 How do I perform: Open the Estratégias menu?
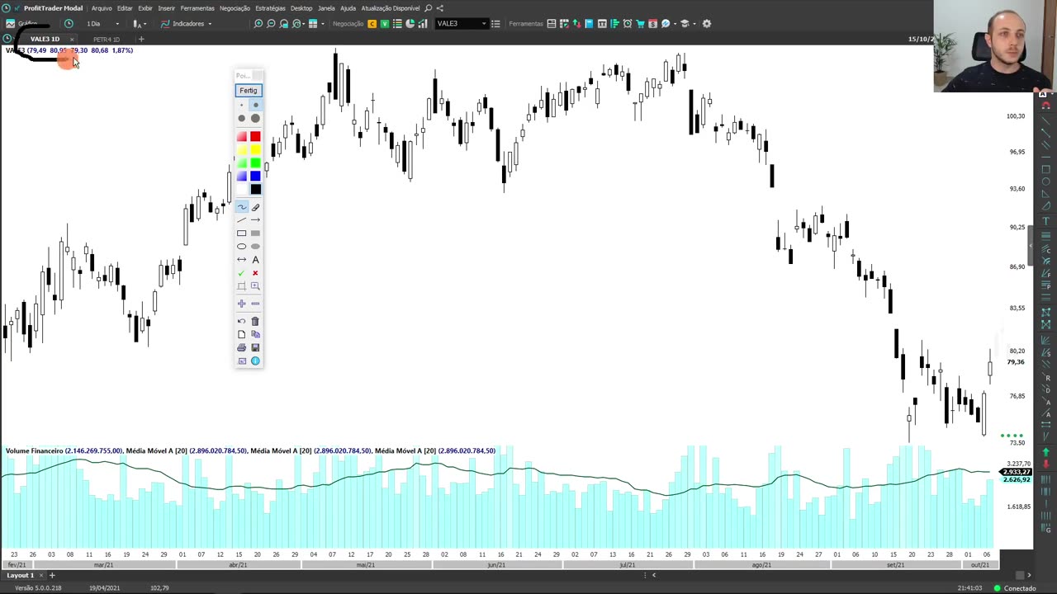271,8
